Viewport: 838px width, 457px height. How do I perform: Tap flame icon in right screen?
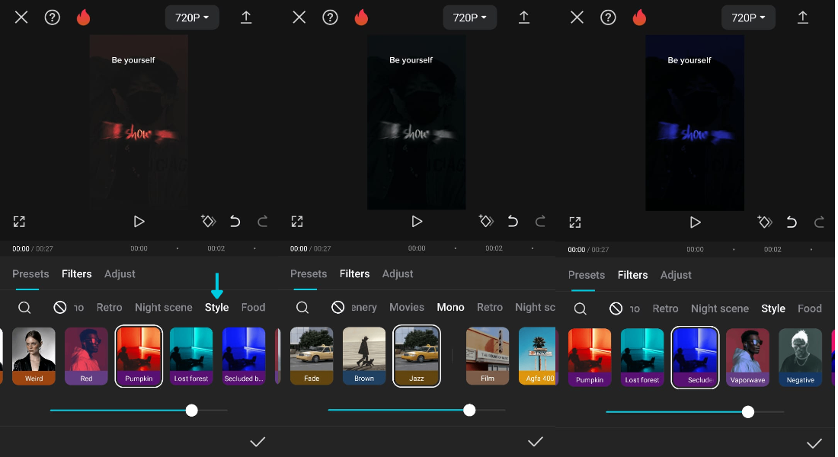tap(639, 18)
